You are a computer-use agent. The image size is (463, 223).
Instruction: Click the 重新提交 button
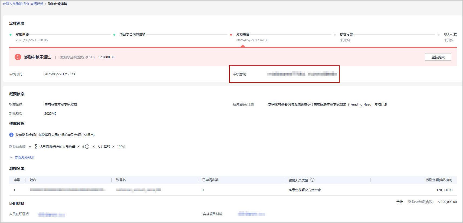pos(438,57)
